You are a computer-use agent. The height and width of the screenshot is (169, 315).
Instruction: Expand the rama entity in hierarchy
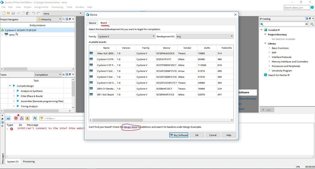pyautogui.click(x=2, y=35)
